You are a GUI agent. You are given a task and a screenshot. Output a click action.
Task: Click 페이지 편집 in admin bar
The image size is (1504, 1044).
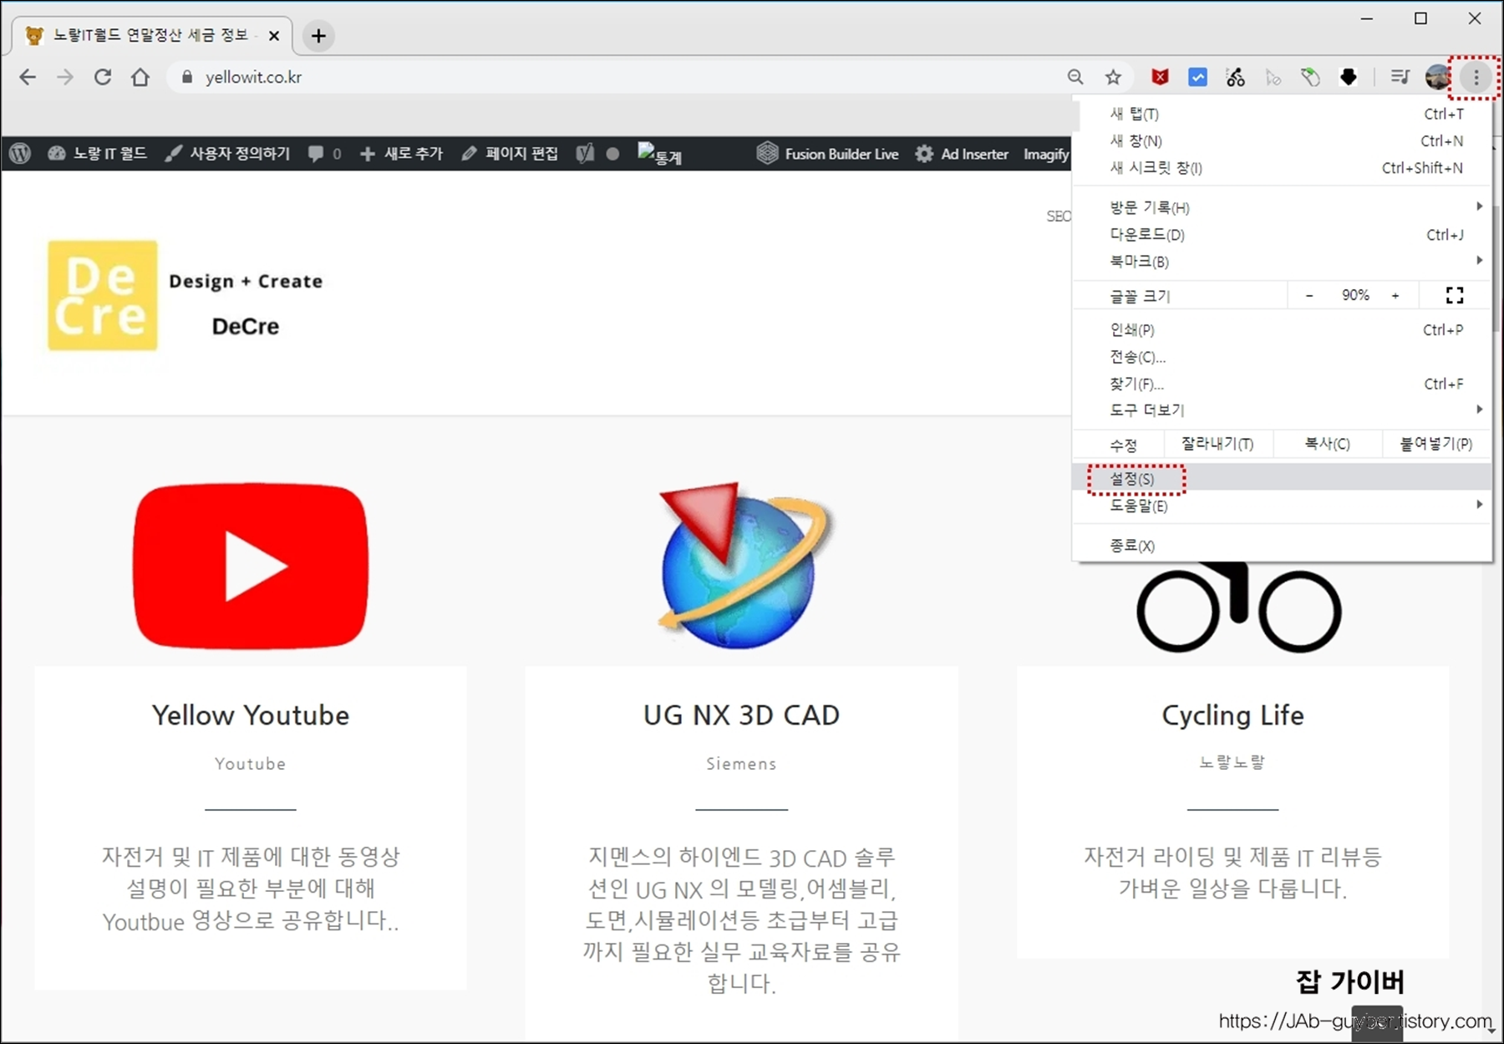(510, 154)
